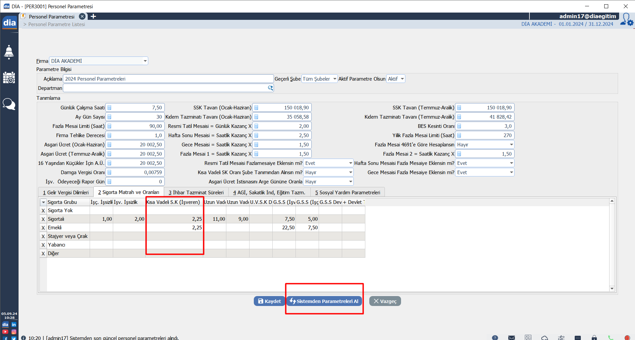Click the Sigorta Grubu column header
Viewport: 635px width, 340px height.
coord(68,202)
